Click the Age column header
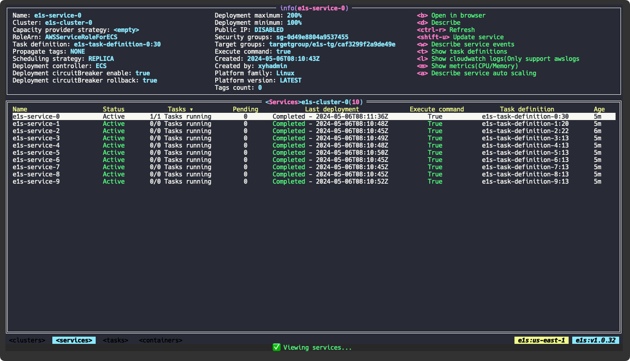Screen dimensions: 630x361 click(599, 109)
